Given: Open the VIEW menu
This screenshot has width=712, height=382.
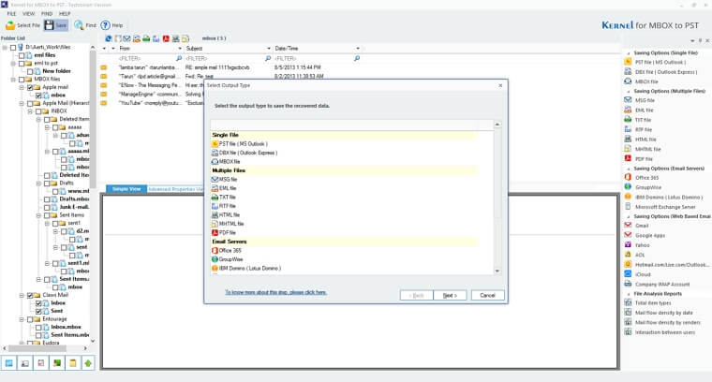Looking at the screenshot, I should point(29,14).
